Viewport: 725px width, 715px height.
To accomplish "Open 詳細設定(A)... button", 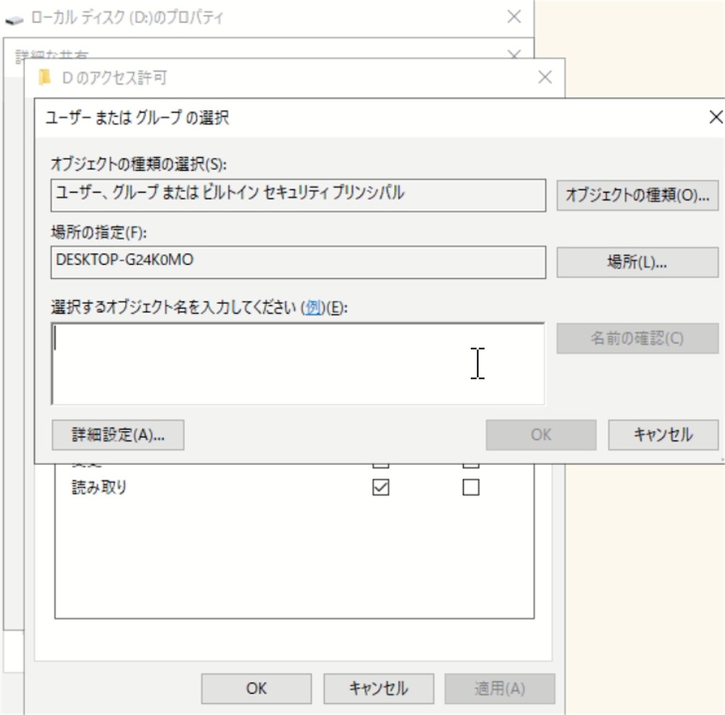I will [118, 435].
